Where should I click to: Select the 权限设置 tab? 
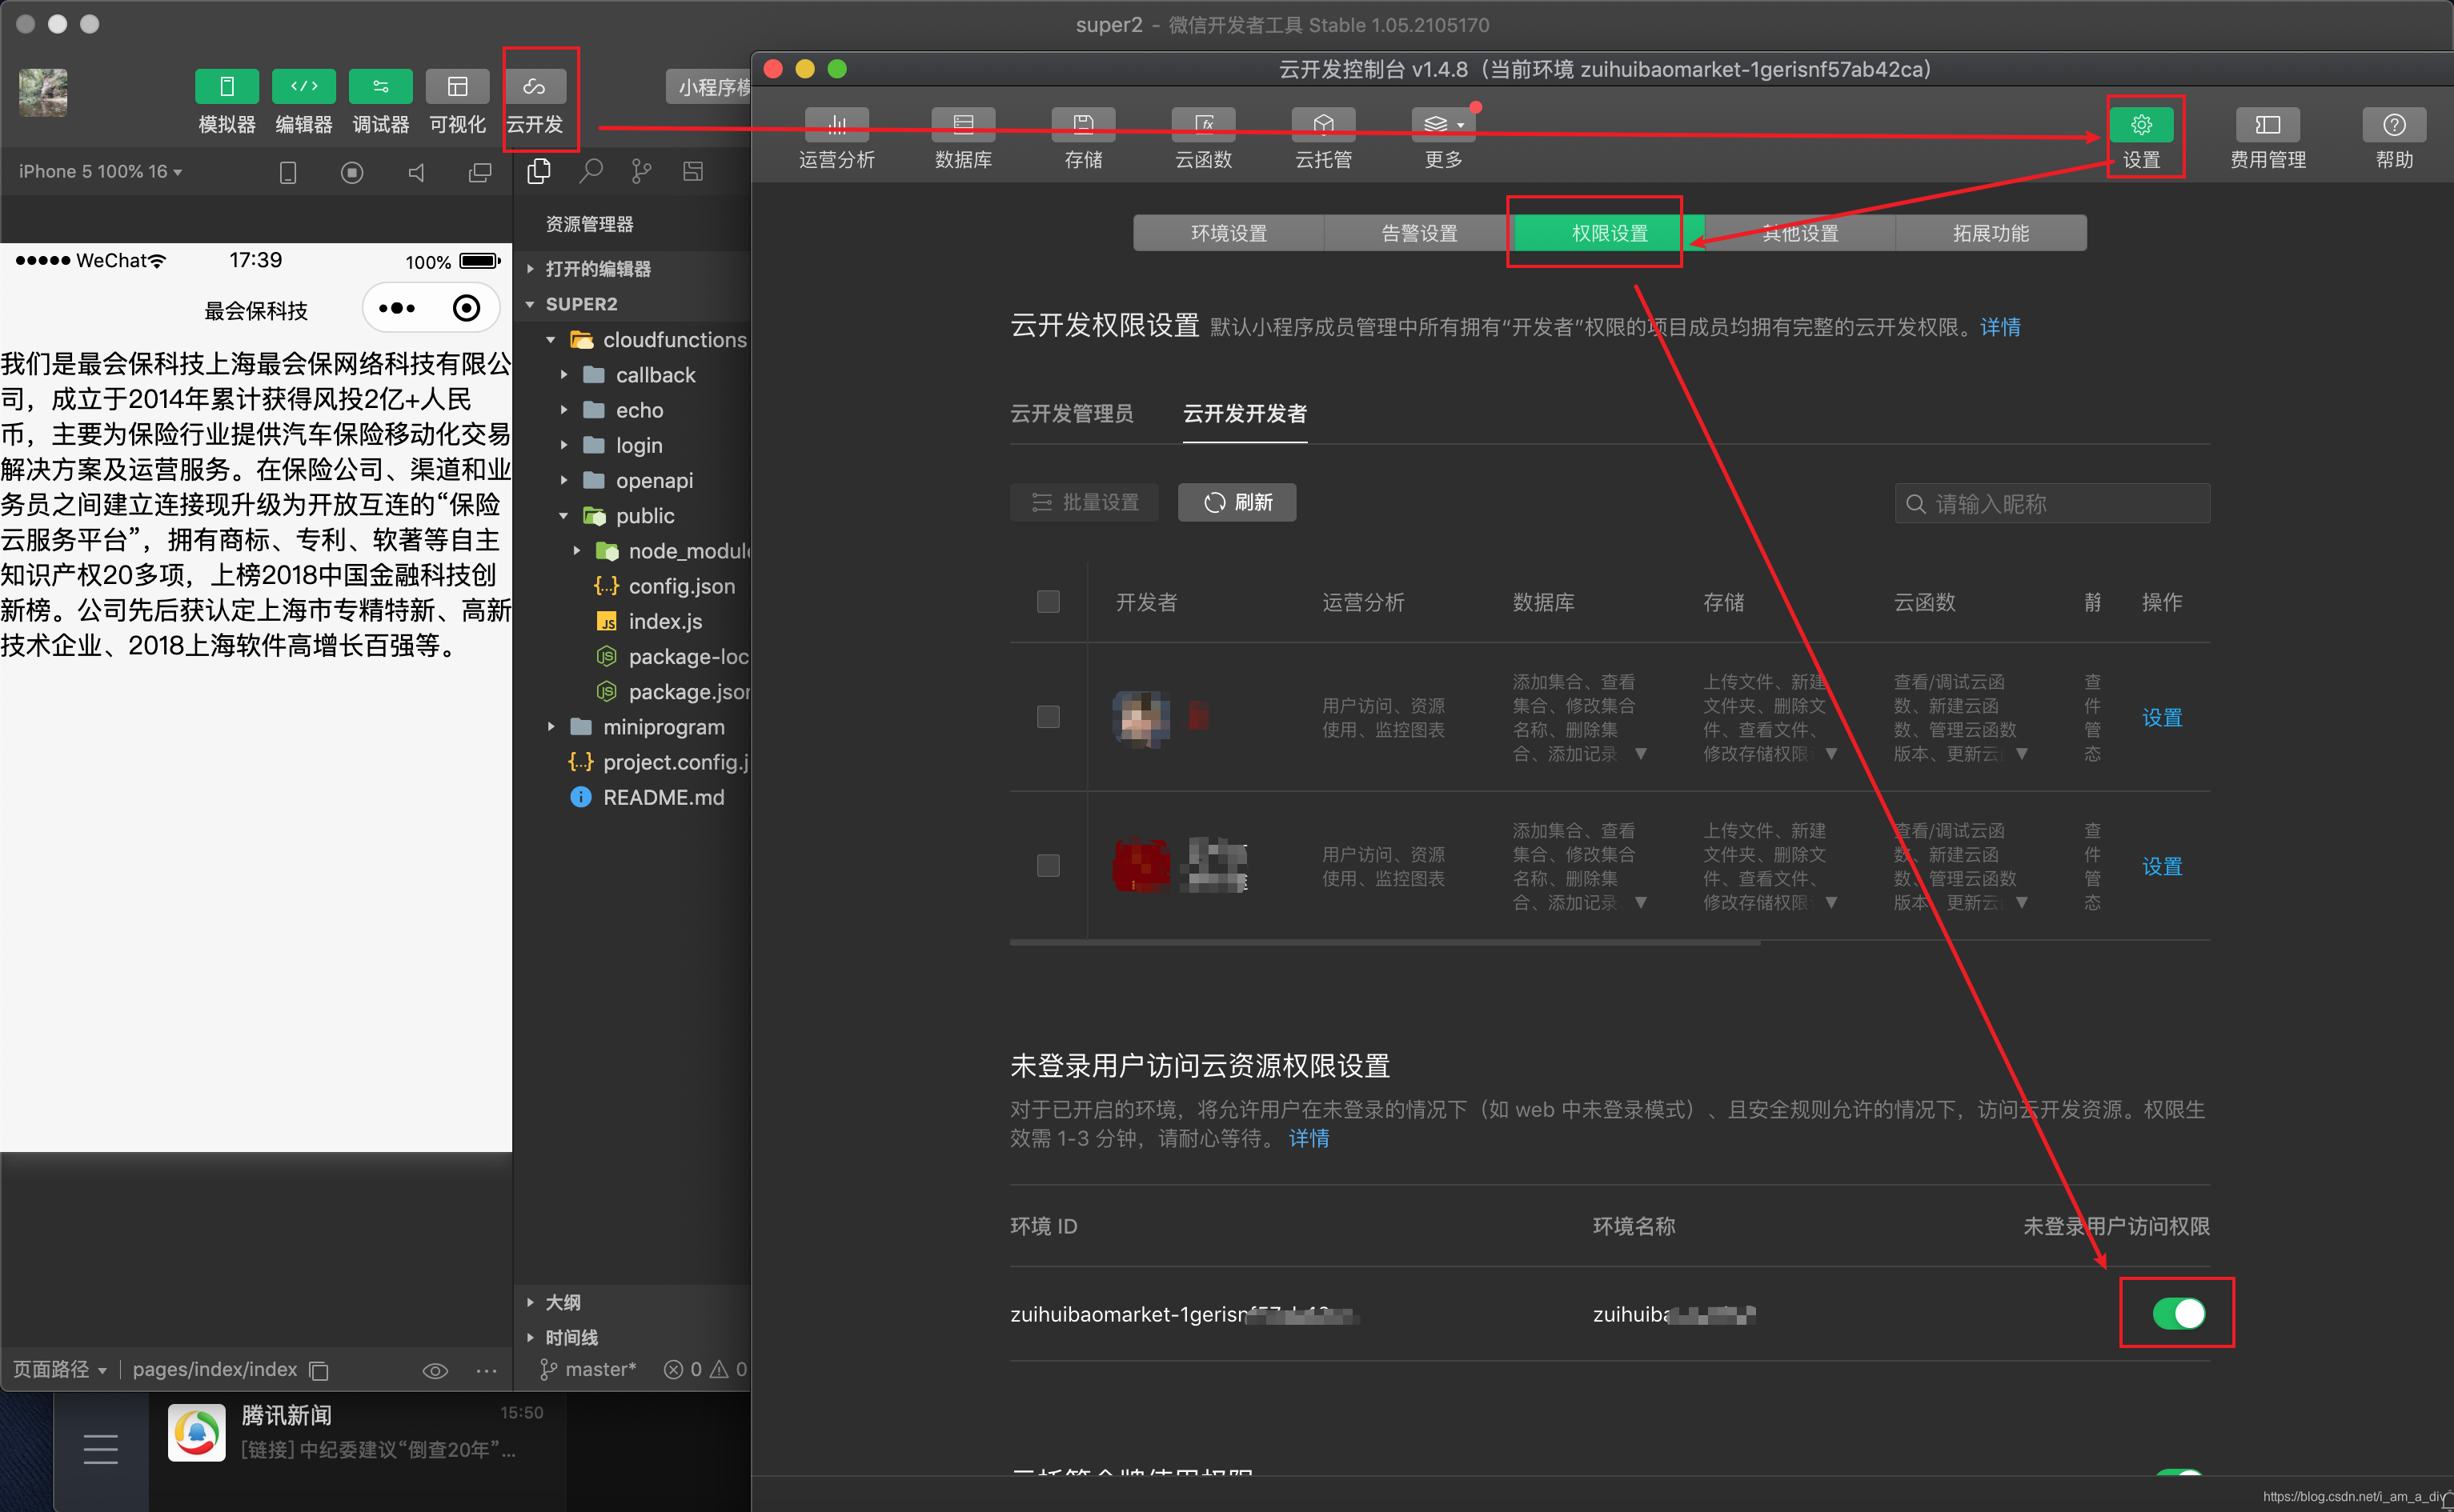tap(1609, 233)
